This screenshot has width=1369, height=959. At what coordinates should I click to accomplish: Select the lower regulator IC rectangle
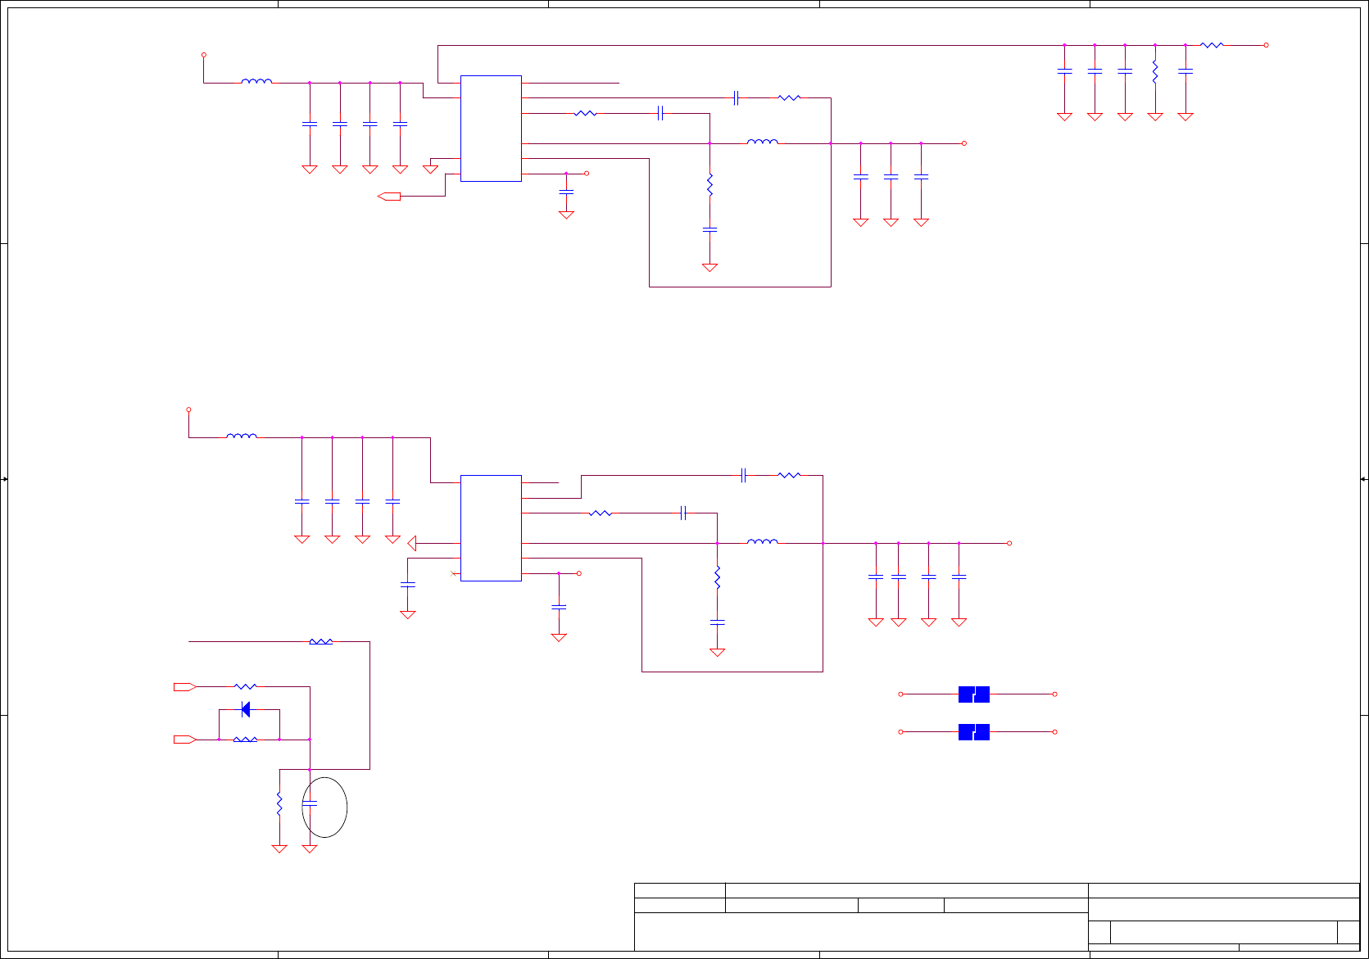491,528
